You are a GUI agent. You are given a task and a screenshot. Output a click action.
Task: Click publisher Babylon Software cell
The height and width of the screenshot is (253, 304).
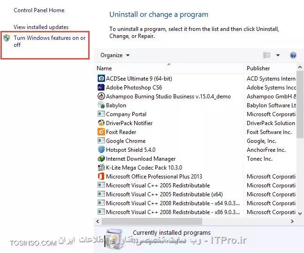point(271,105)
